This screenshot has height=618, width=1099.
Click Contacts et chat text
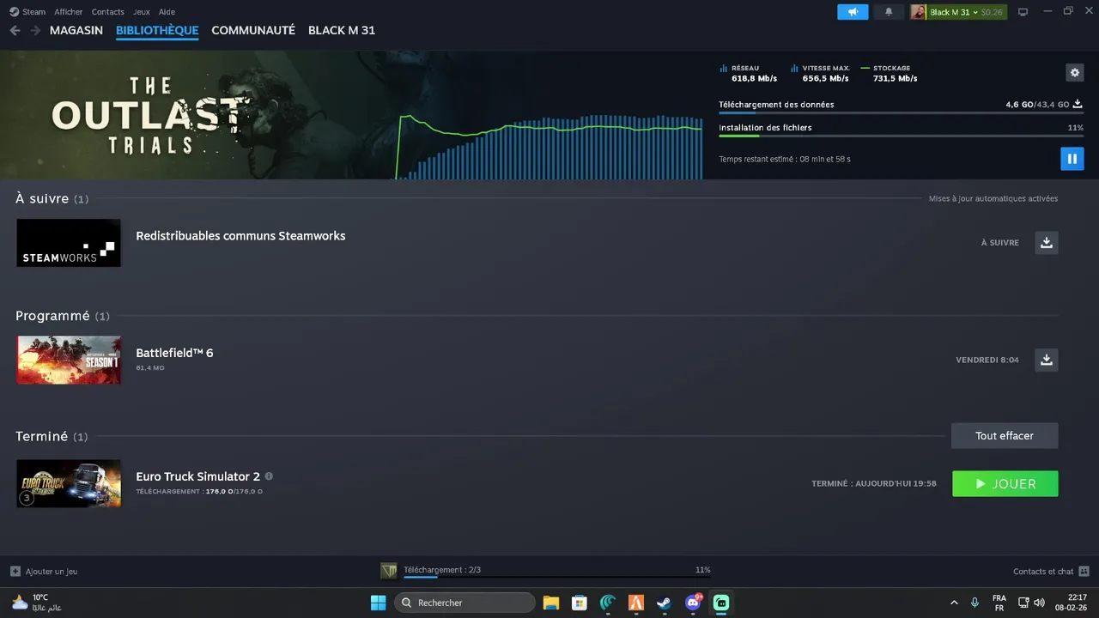click(1043, 572)
